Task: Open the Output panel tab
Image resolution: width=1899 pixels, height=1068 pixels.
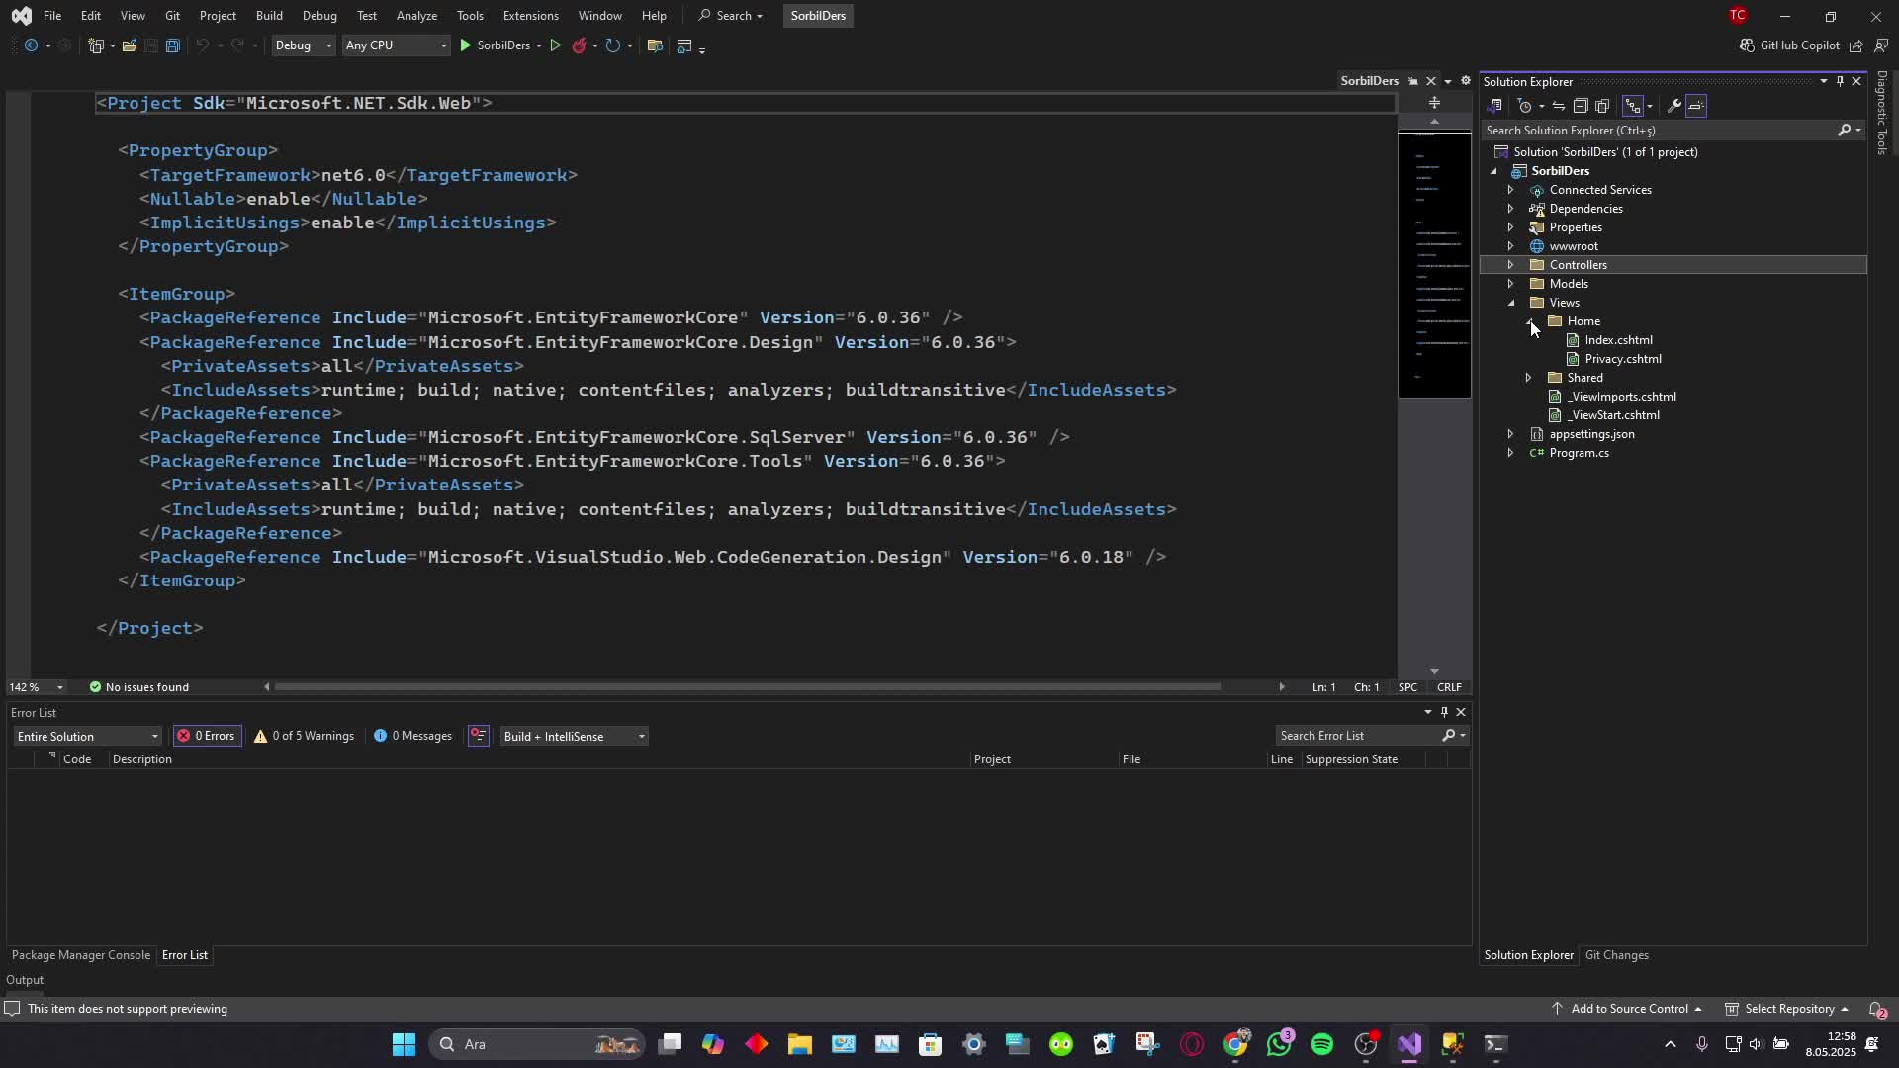Action: [25, 980]
